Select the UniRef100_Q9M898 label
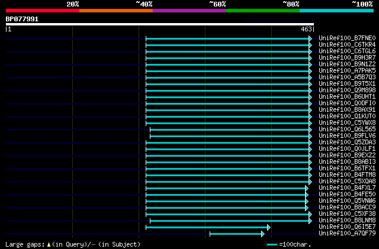The image size is (379, 249). tap(347, 90)
